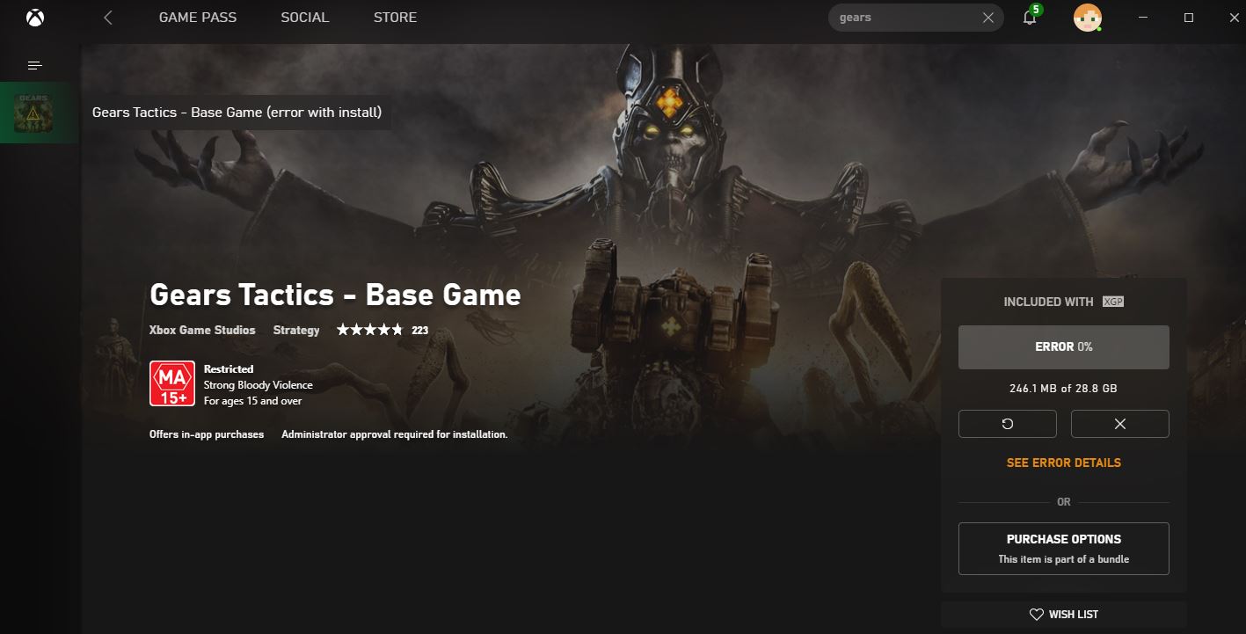Click the ERROR 0% install button
The image size is (1246, 634).
click(x=1064, y=347)
